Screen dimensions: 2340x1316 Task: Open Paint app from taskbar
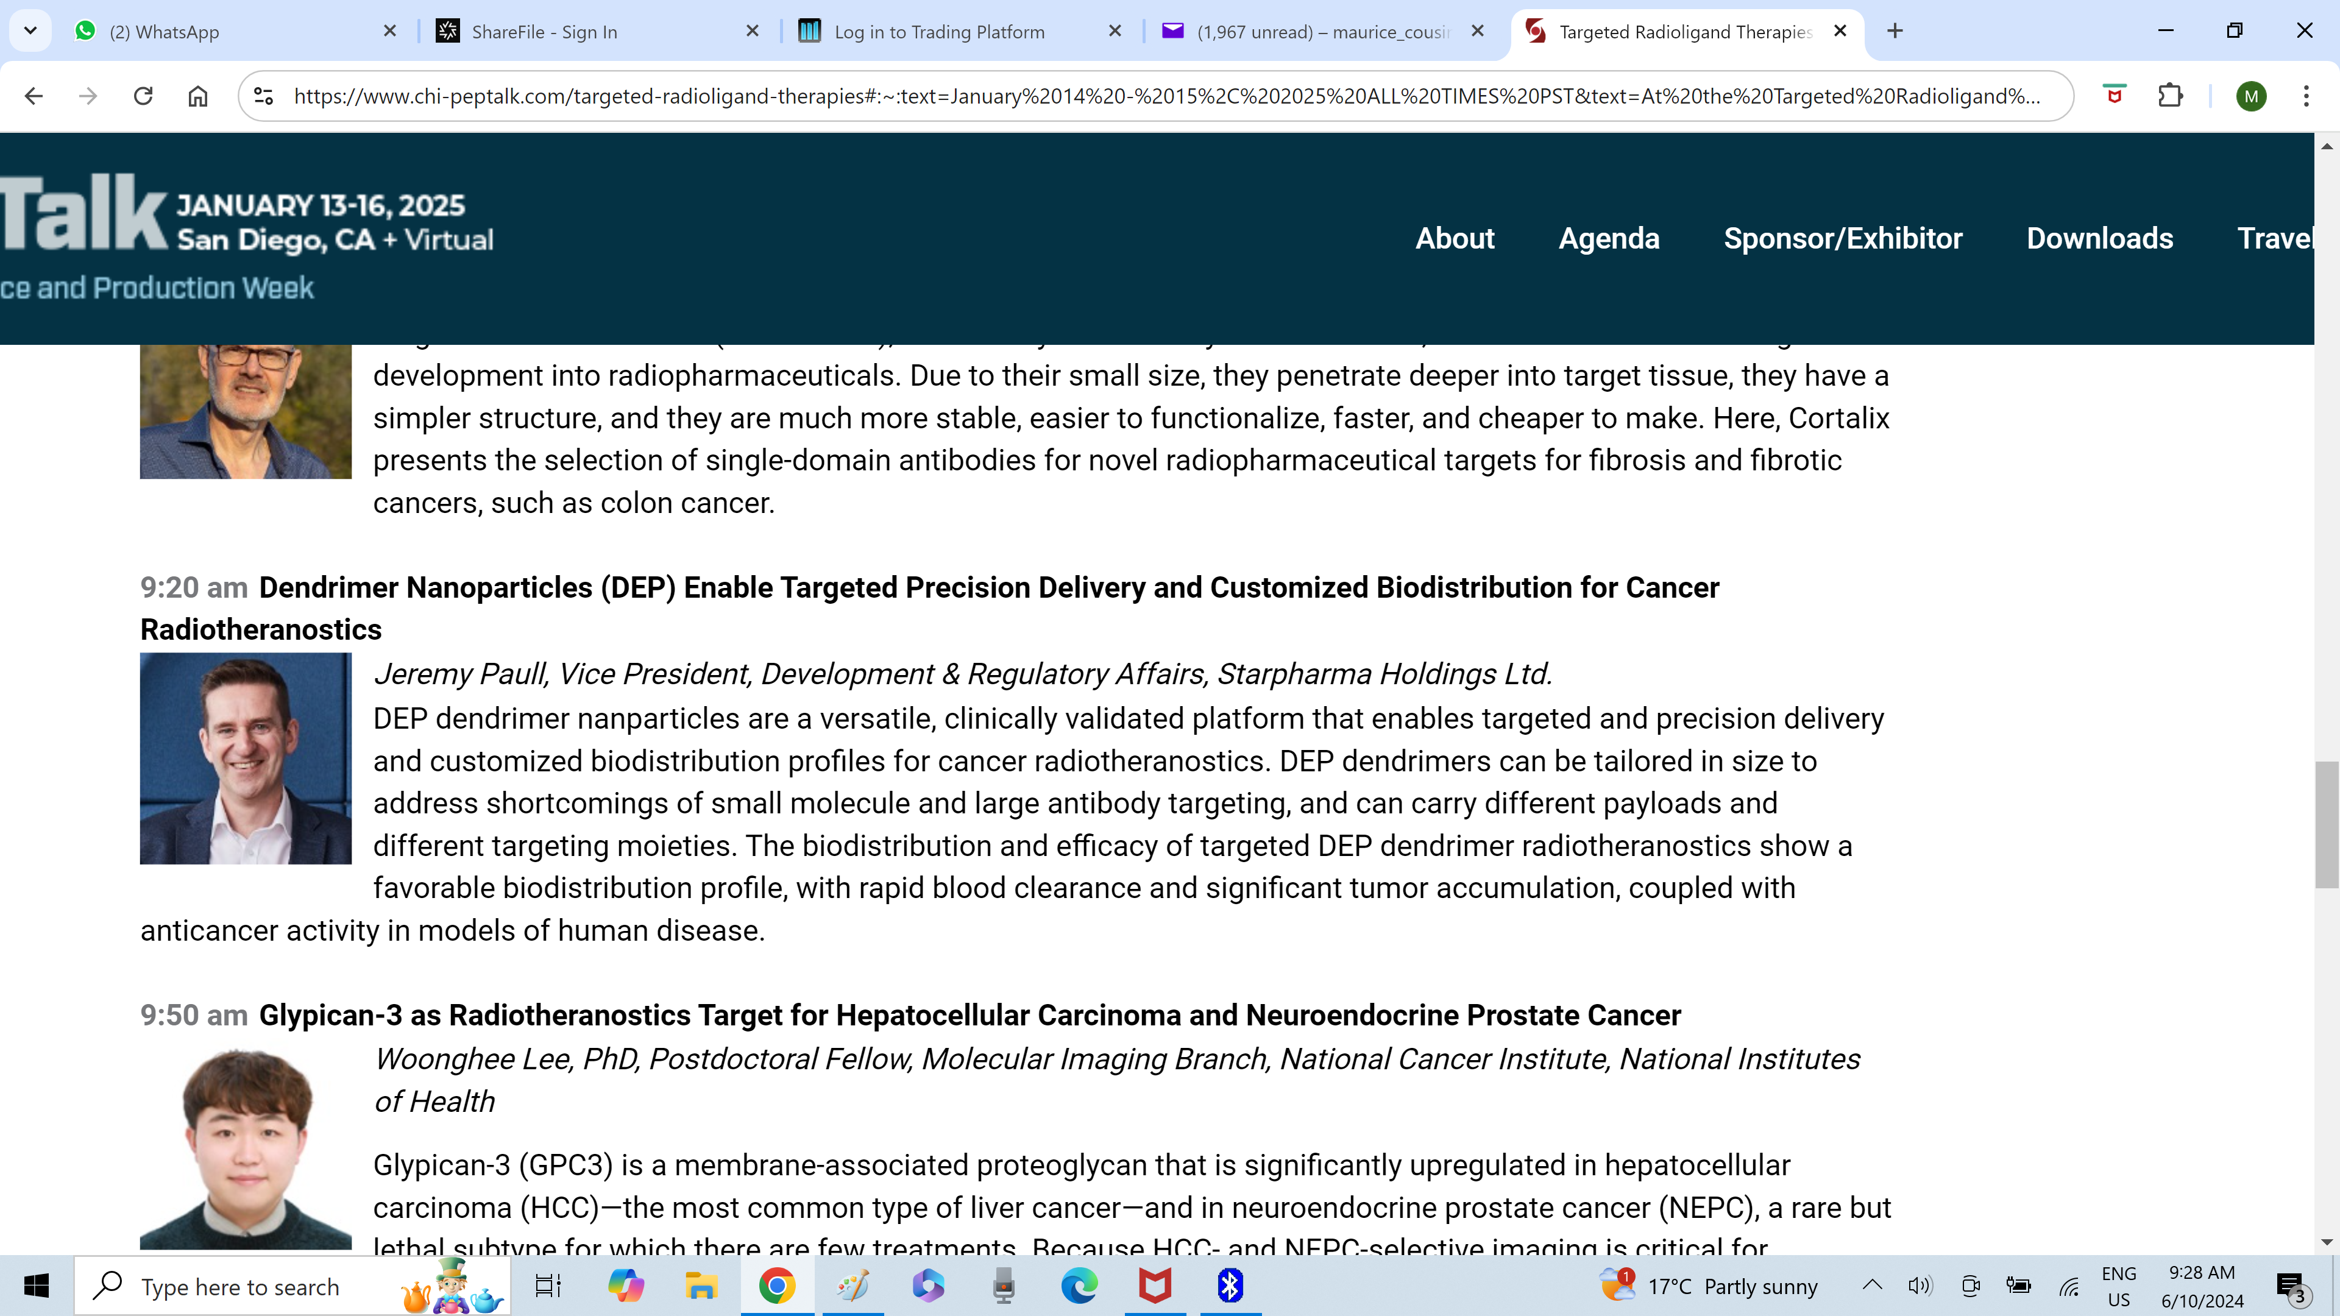(x=852, y=1286)
